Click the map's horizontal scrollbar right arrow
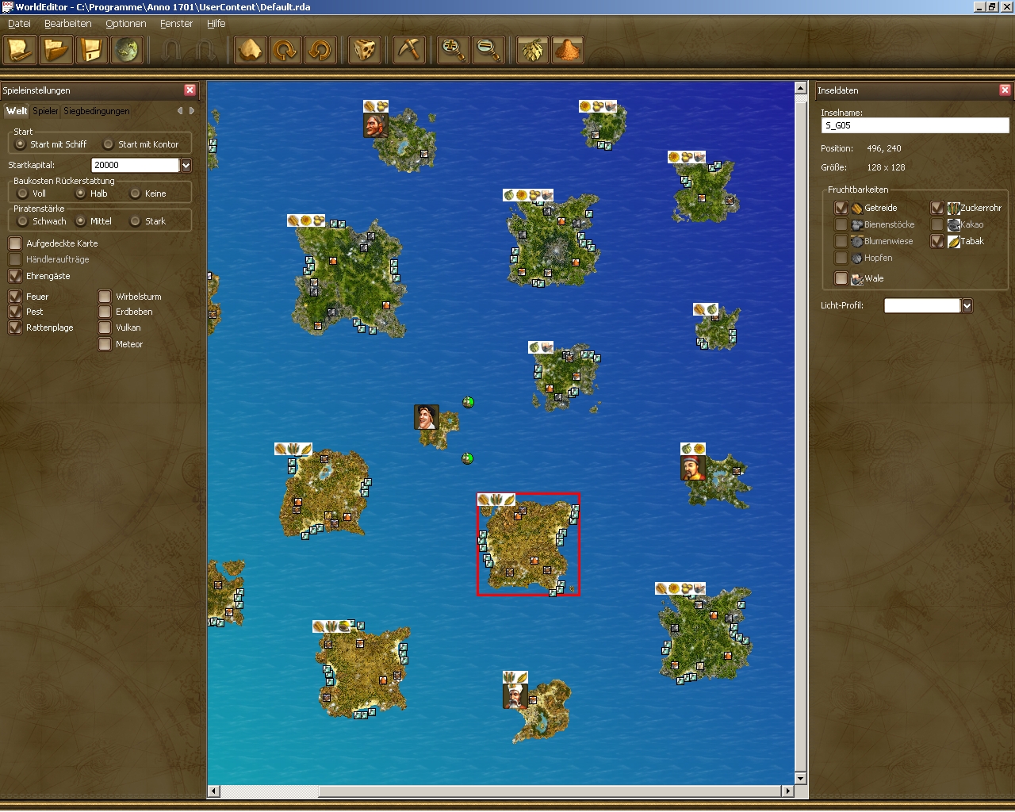Viewport: 1015px width, 812px height. click(x=787, y=791)
